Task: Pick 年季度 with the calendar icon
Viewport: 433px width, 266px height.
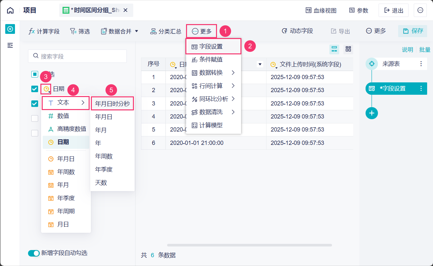Action: point(66,198)
